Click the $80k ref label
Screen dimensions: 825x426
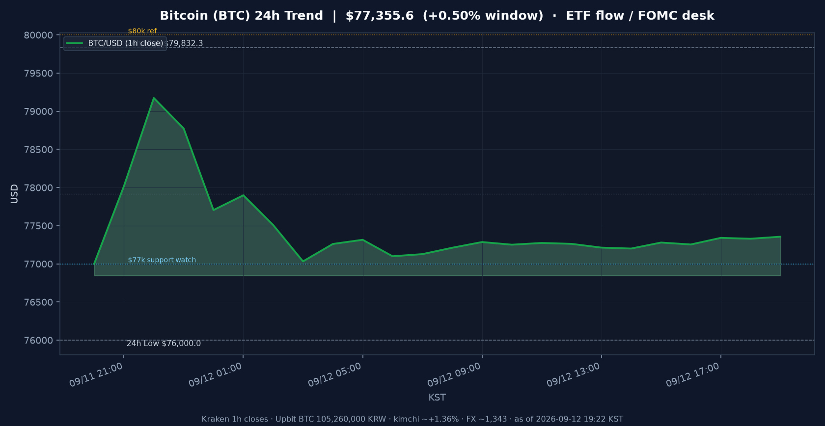coord(142,31)
